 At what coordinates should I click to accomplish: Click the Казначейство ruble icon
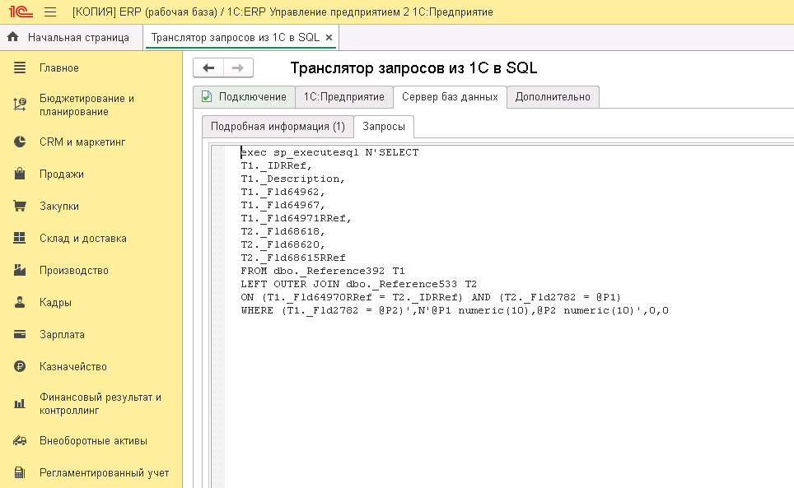[20, 366]
